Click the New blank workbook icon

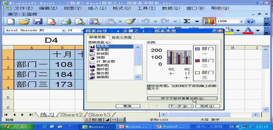click(x=10, y=21)
